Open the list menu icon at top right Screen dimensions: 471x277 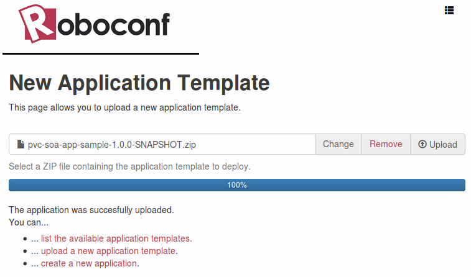(449, 10)
